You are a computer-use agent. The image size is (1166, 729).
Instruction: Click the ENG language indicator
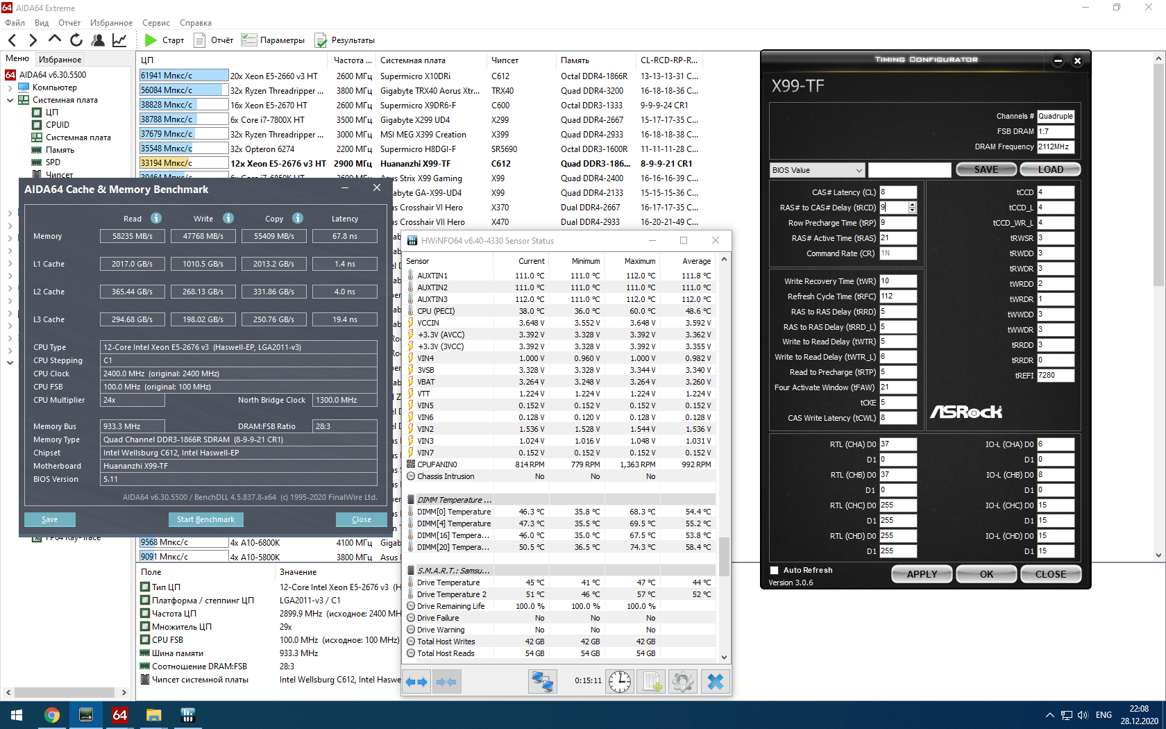click(x=1104, y=715)
